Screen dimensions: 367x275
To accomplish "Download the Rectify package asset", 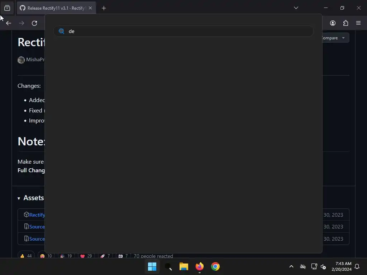I will tap(37, 215).
